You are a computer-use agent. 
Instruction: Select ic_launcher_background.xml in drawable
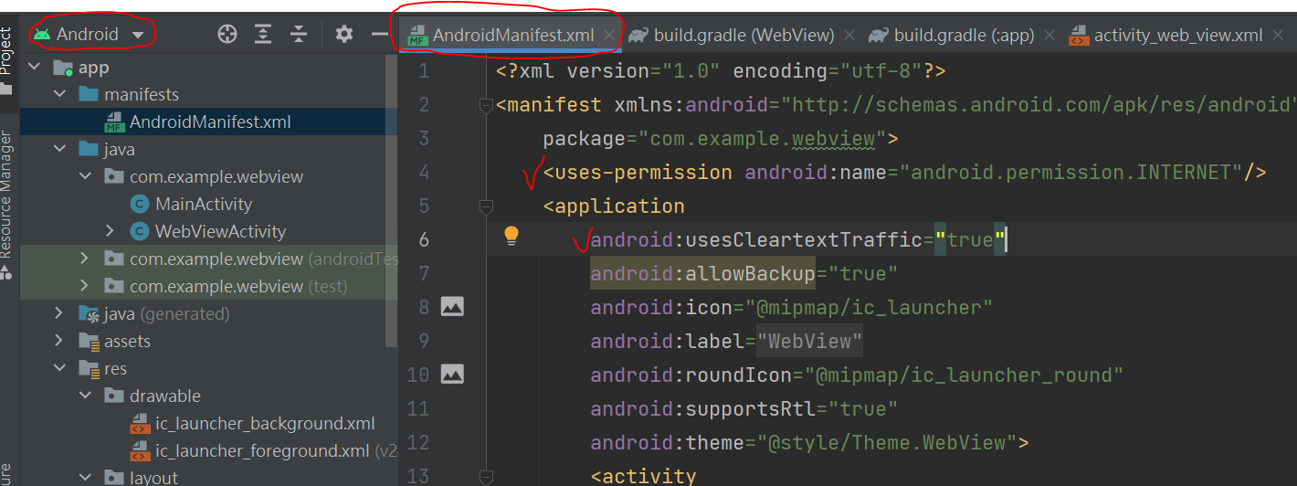pyautogui.click(x=265, y=424)
